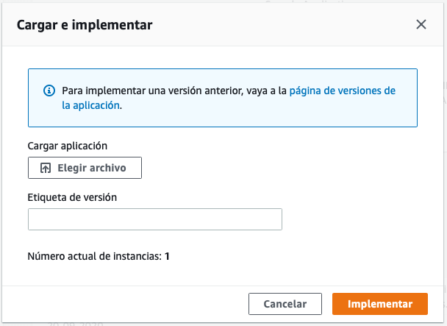Click the dimmed date text below the dialog
This screenshot has height=326, width=447.
pyautogui.click(x=76, y=325)
